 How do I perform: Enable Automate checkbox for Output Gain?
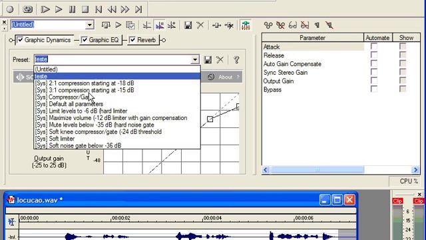pyautogui.click(x=374, y=81)
